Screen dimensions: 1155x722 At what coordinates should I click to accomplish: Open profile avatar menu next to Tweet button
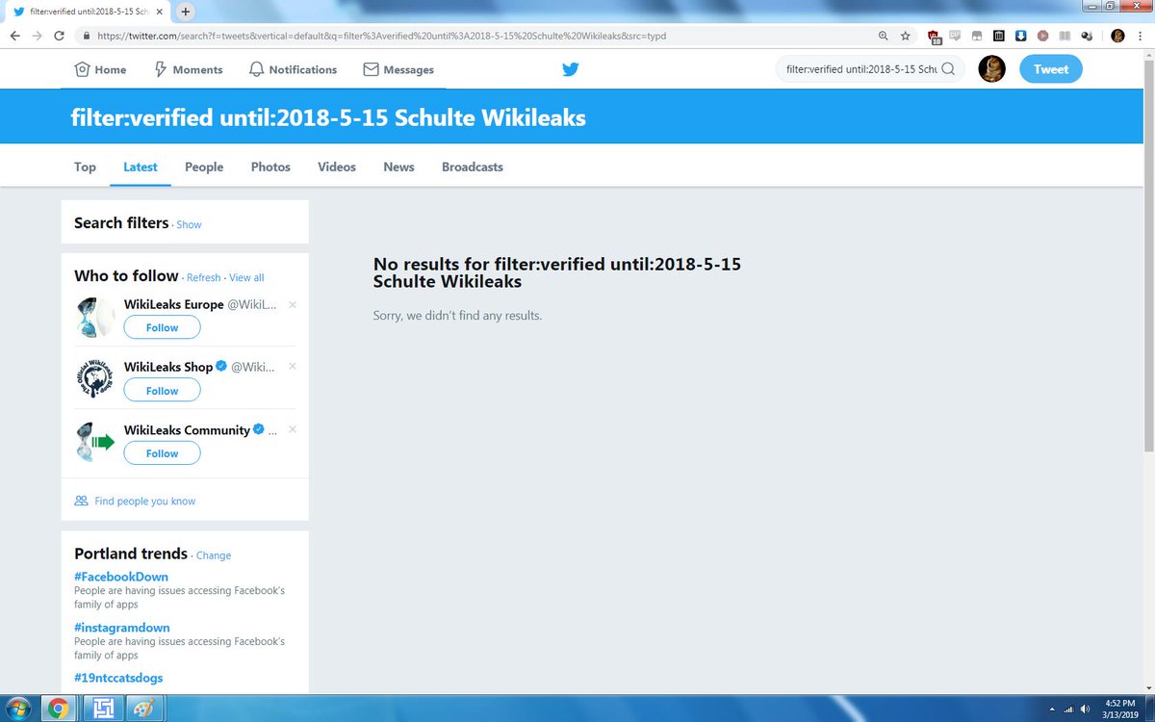[992, 69]
